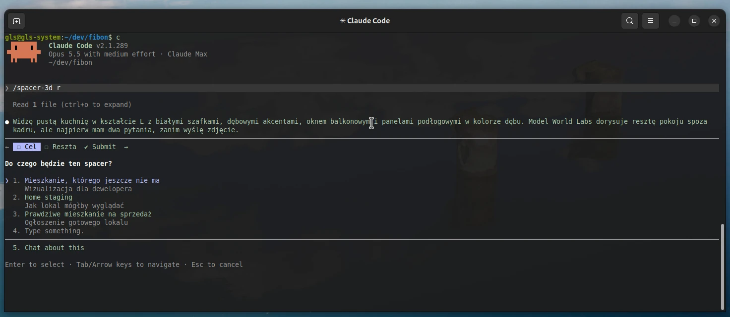The width and height of the screenshot is (730, 317).
Task: Maximize the Claude Code terminal window
Action: (694, 21)
